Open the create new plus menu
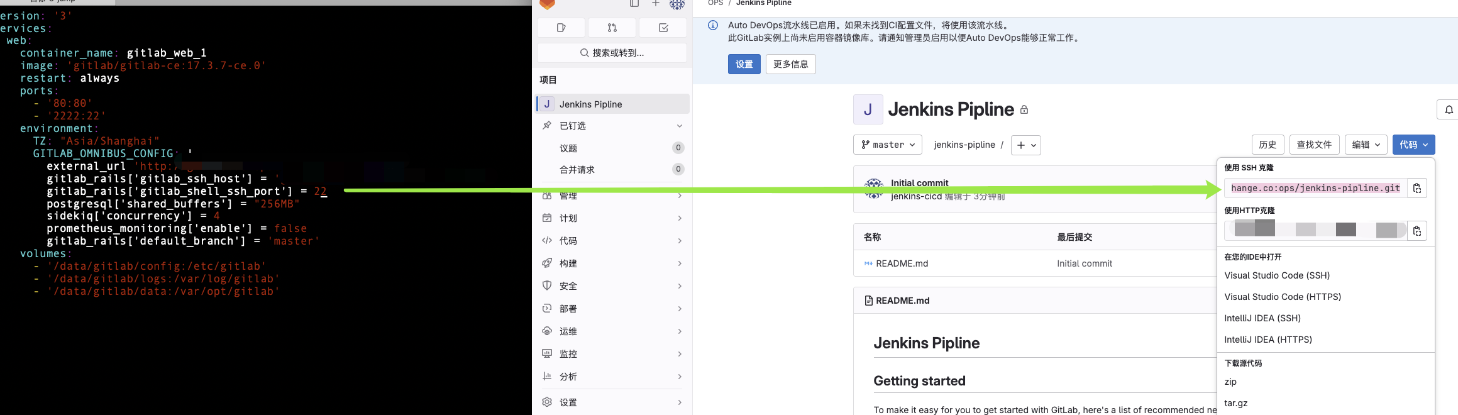 656,4
